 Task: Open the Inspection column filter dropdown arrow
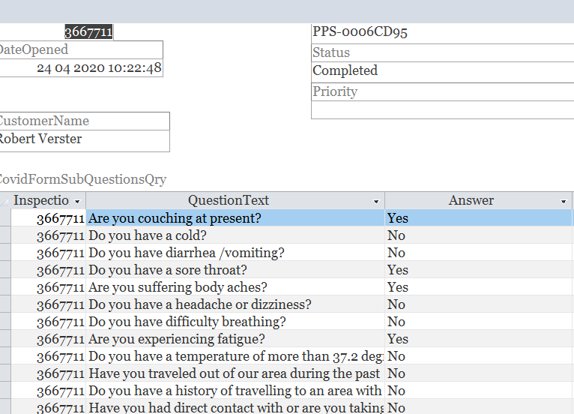[x=77, y=202]
